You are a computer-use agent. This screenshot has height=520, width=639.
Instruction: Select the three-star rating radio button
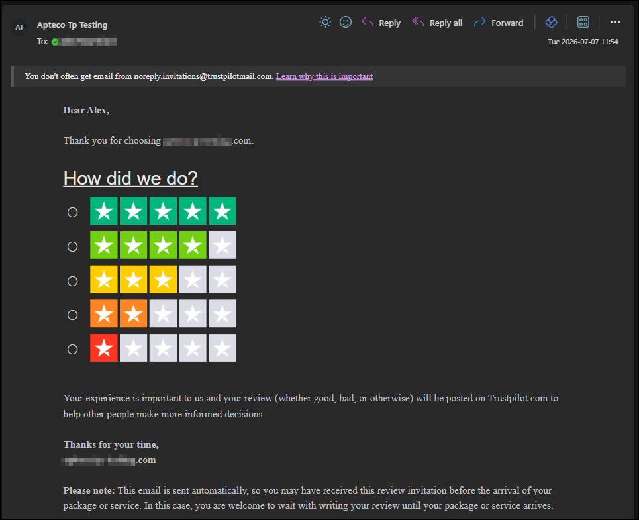pos(73,281)
